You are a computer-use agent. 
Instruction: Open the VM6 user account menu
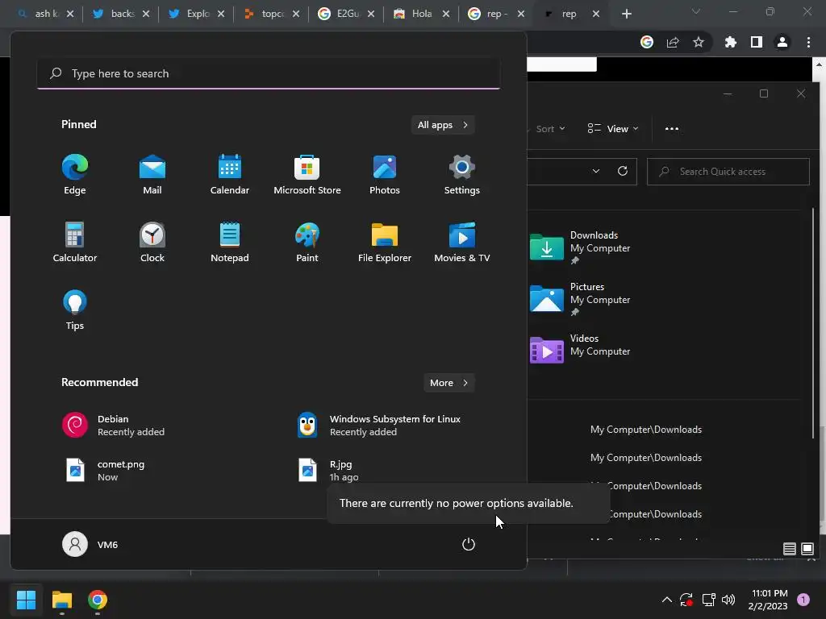[x=90, y=544]
